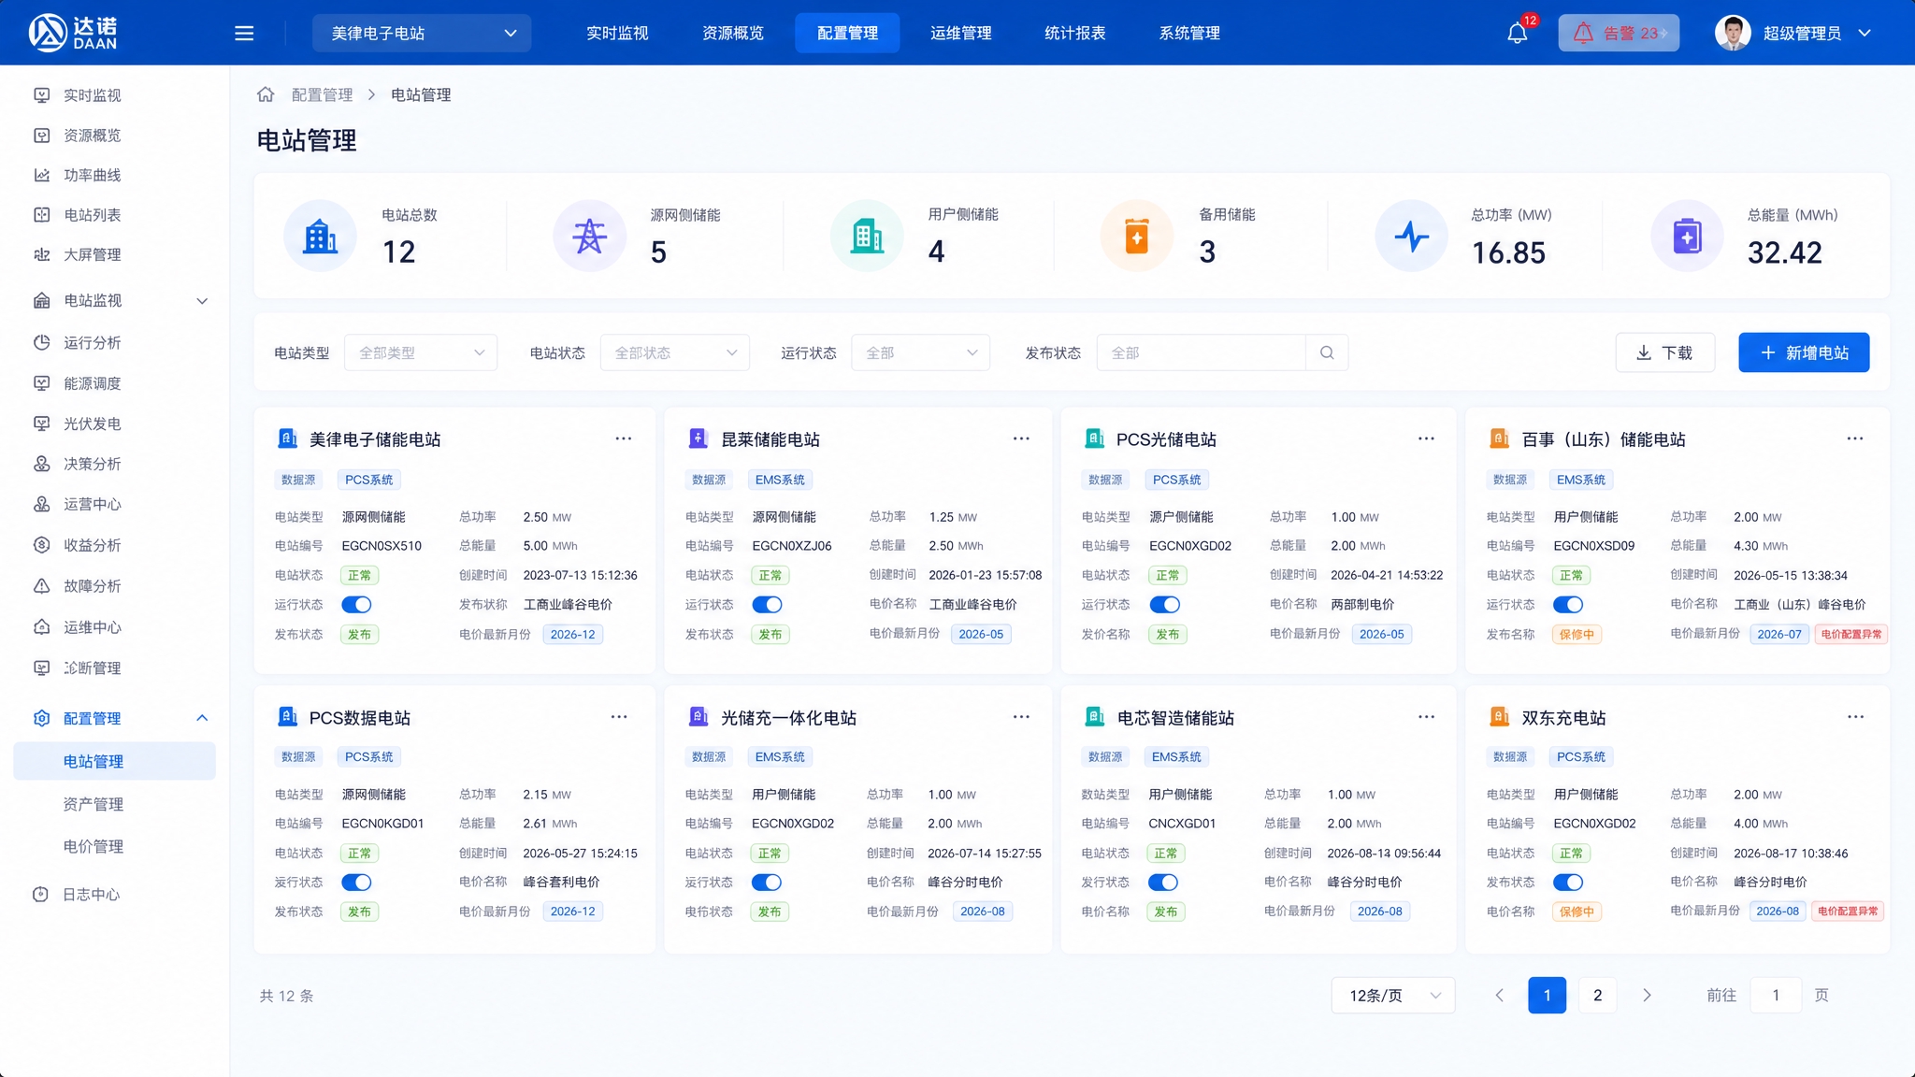Open the 12条/页 page size dropdown
Screen dimensions: 1915x1077
tap(1393, 996)
